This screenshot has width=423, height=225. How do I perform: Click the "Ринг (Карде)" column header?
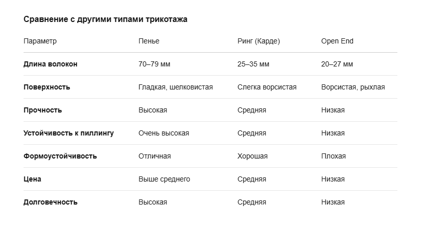tap(259, 41)
